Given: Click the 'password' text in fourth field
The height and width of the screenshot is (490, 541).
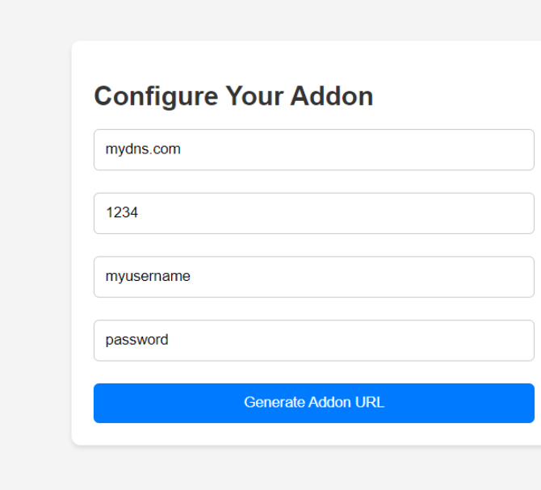Looking at the screenshot, I should (x=136, y=340).
